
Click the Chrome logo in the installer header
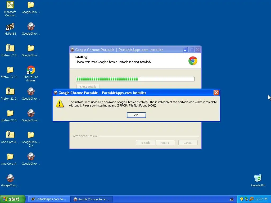point(193,61)
